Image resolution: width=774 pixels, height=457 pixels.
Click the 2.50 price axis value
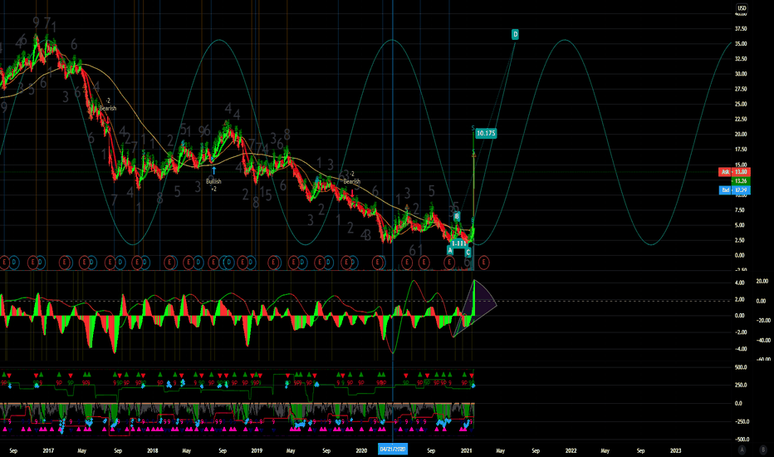tap(741, 241)
